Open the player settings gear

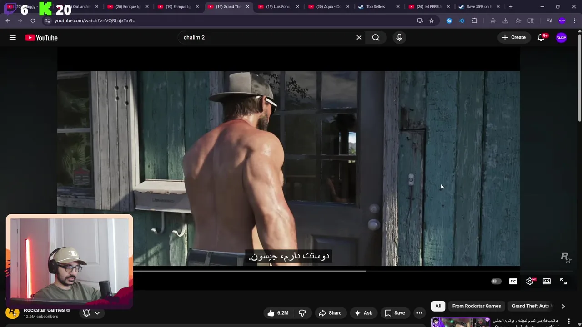tap(530, 282)
